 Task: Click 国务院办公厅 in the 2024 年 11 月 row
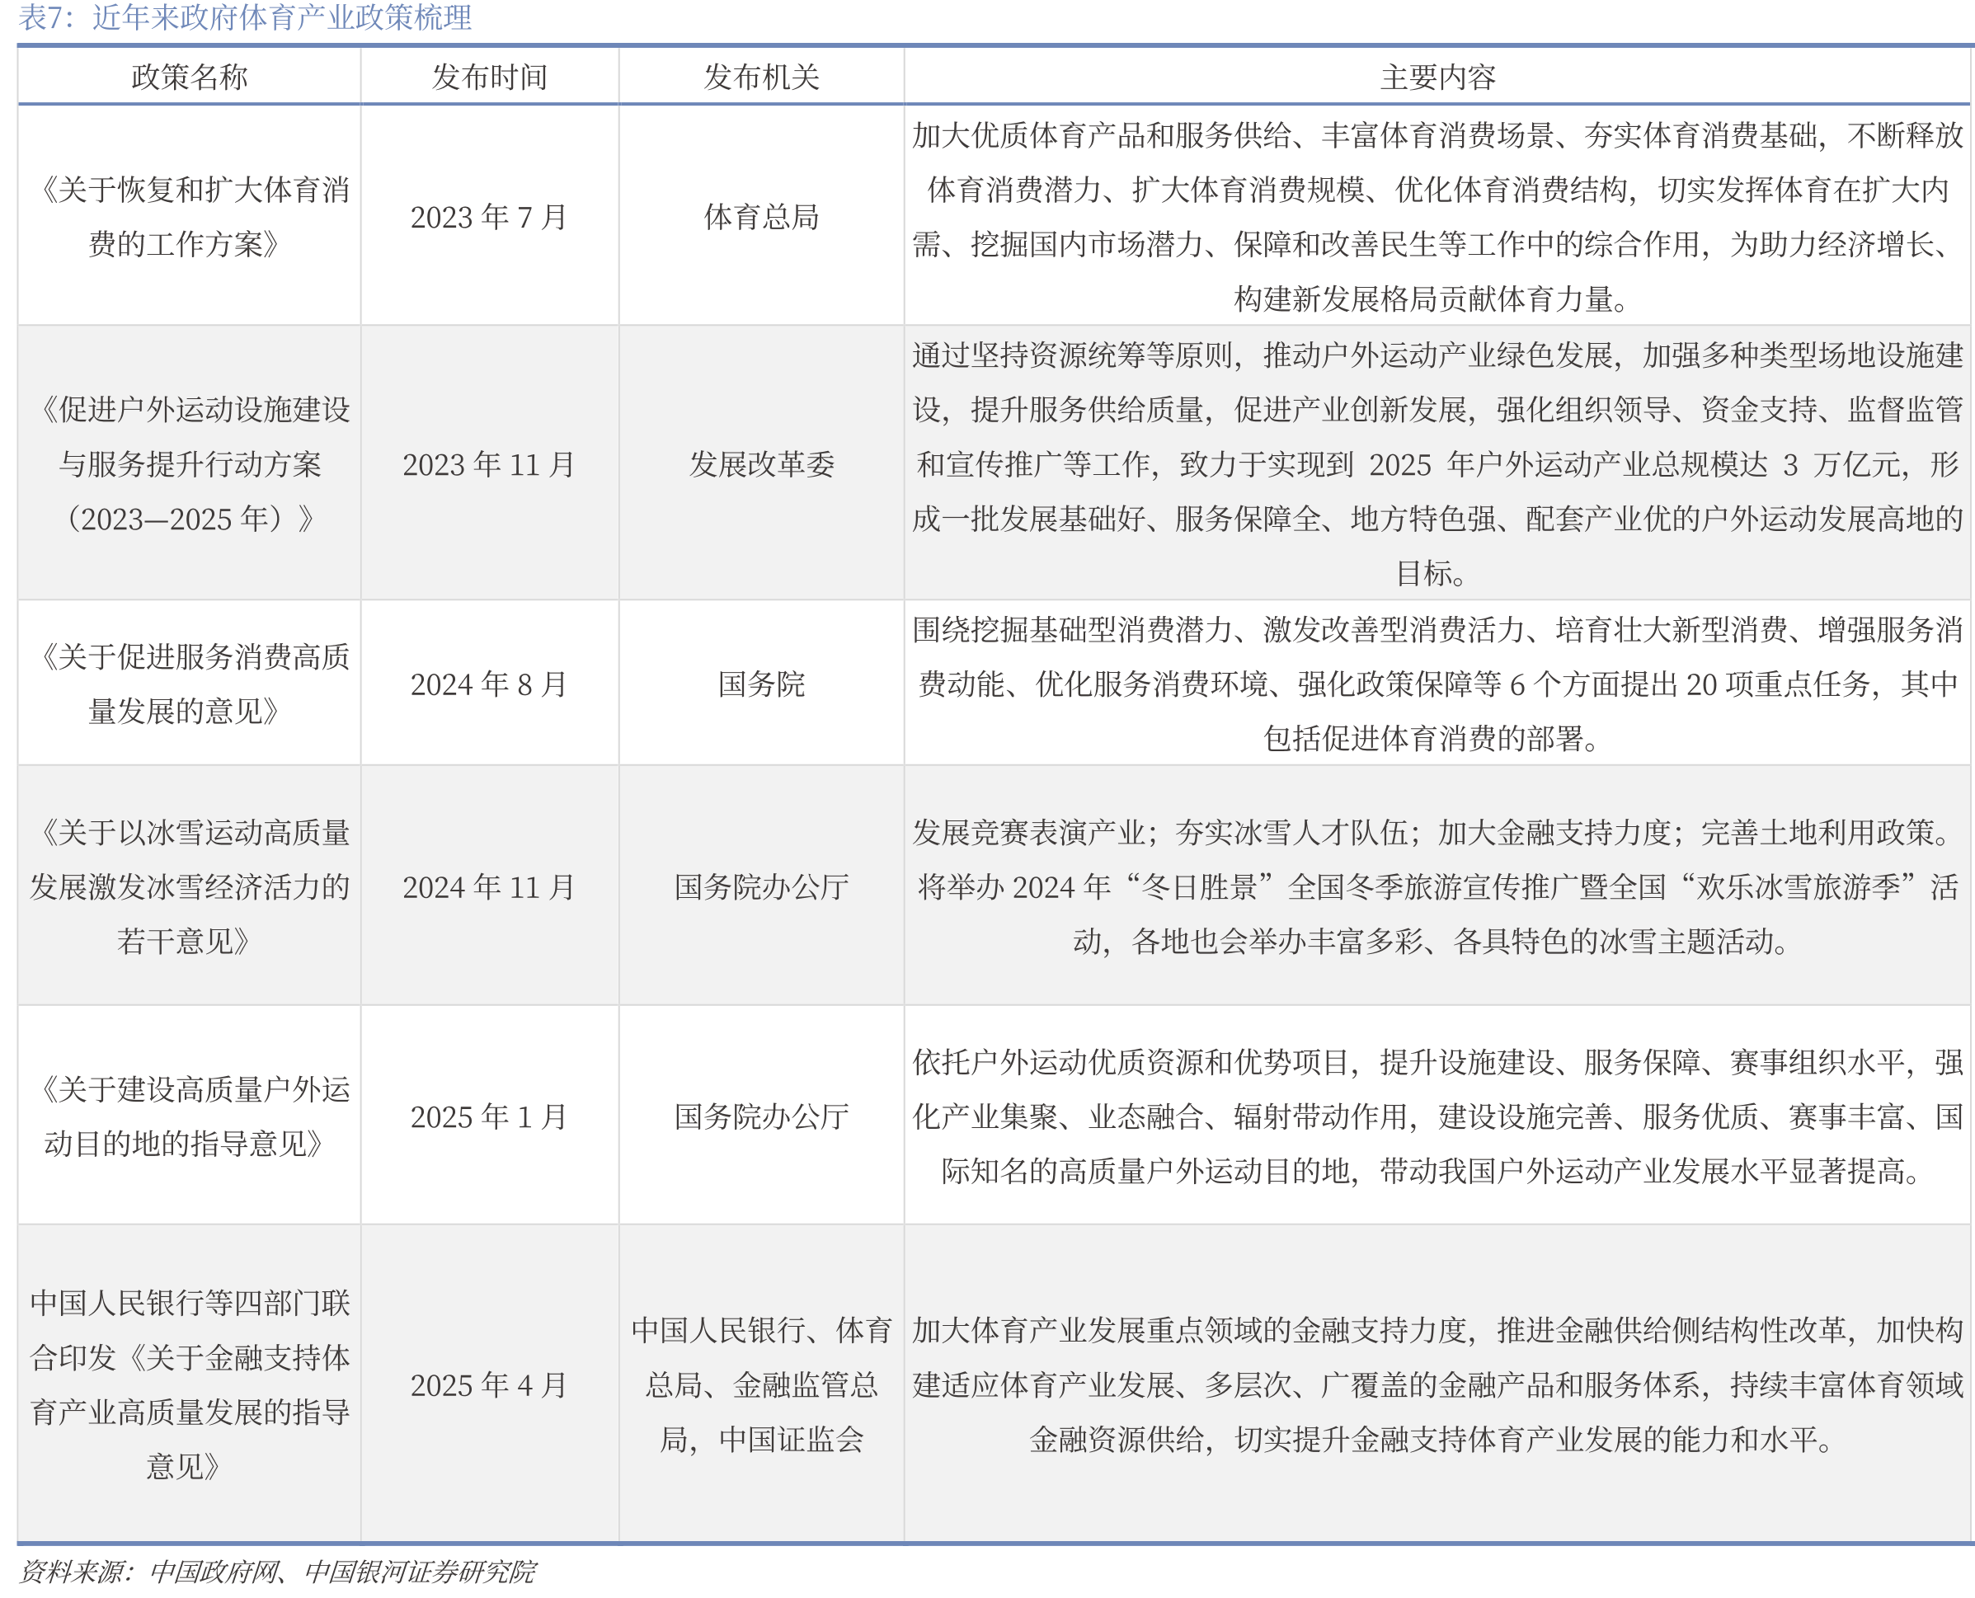(761, 886)
